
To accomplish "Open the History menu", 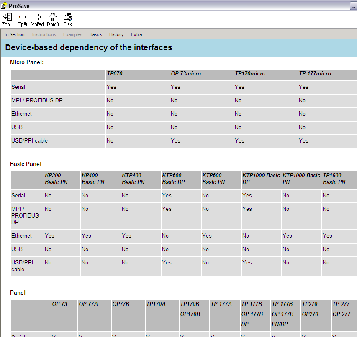I will click(x=116, y=34).
